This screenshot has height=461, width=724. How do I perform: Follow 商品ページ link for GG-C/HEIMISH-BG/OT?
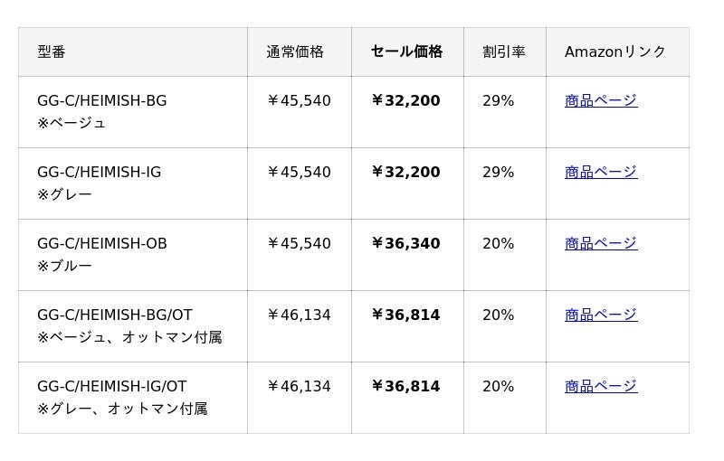tap(601, 315)
